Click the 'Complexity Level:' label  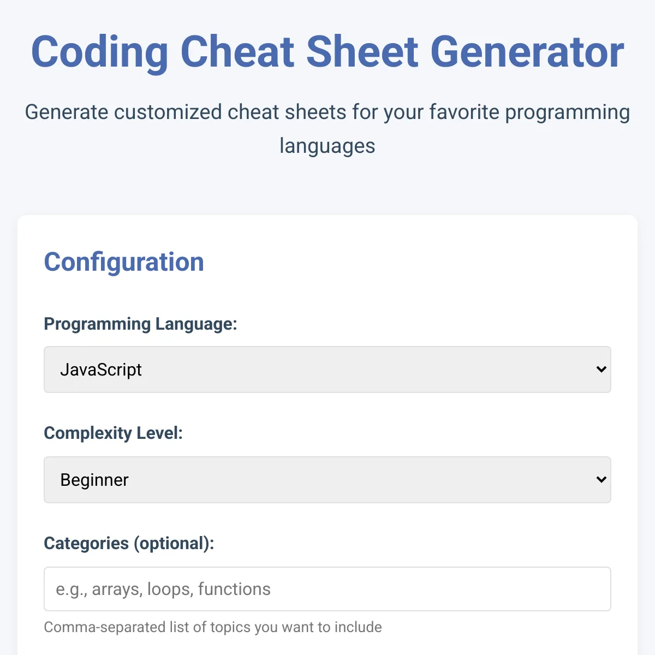[113, 433]
